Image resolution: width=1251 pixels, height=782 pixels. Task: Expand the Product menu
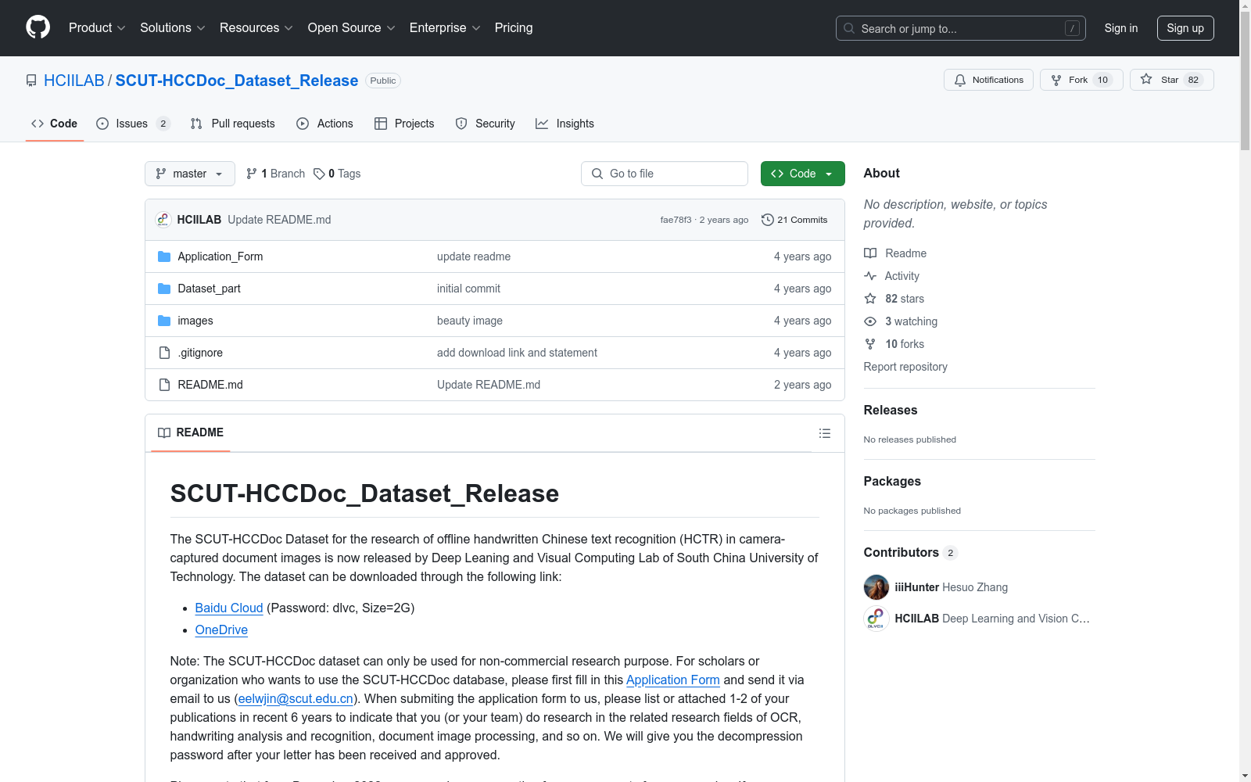tap(96, 28)
